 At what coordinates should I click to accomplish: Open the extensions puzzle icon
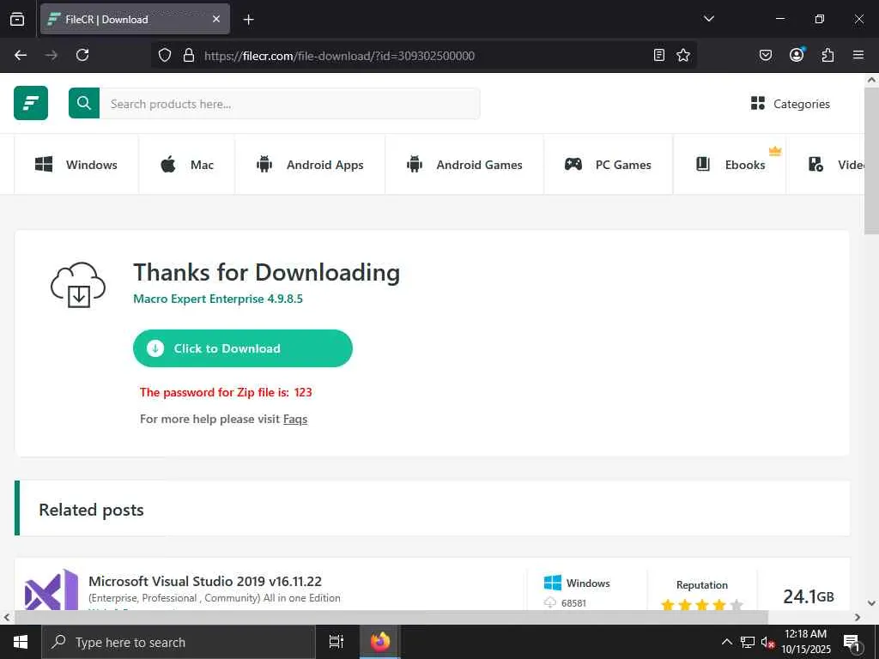[827, 55]
